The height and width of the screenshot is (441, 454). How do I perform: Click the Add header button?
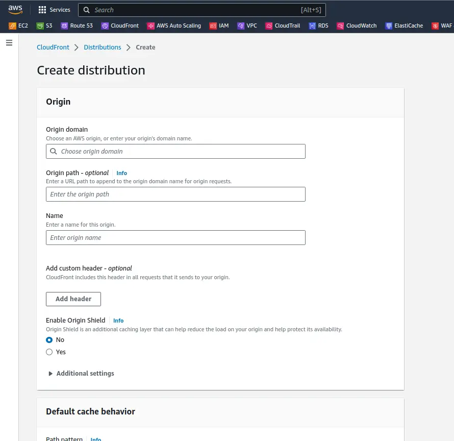(x=73, y=299)
